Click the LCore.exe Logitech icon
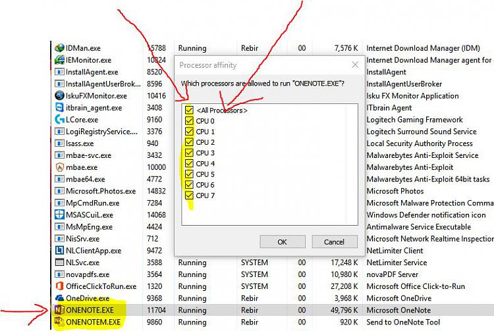Viewport: 494px width, 331px height. pos(59,119)
